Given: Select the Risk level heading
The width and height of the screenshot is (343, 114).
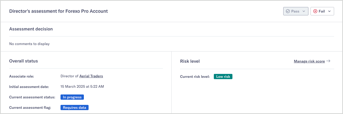Looking at the screenshot, I should tap(190, 61).
